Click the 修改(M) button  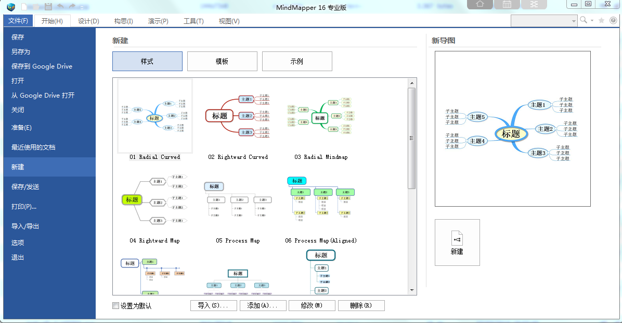coord(312,305)
